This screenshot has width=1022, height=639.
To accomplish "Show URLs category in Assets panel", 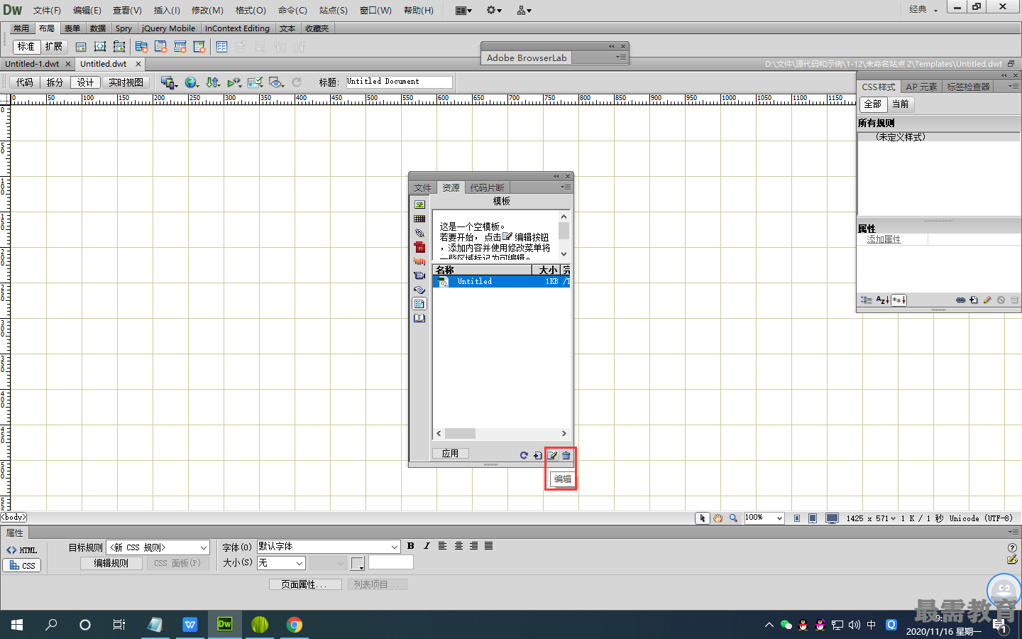I will coord(419,233).
